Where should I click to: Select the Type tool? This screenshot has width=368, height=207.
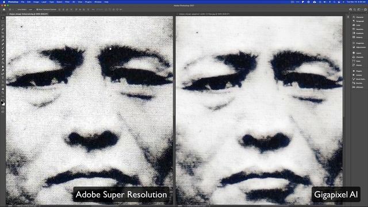coord(3,78)
